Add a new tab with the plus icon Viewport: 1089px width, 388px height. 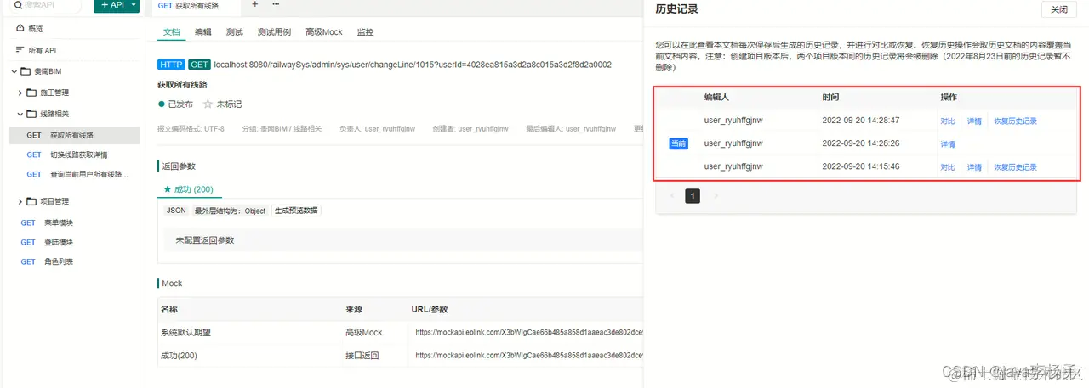pyautogui.click(x=254, y=4)
